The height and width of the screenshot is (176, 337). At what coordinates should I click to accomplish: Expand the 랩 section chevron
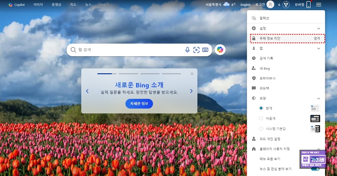coord(319,49)
